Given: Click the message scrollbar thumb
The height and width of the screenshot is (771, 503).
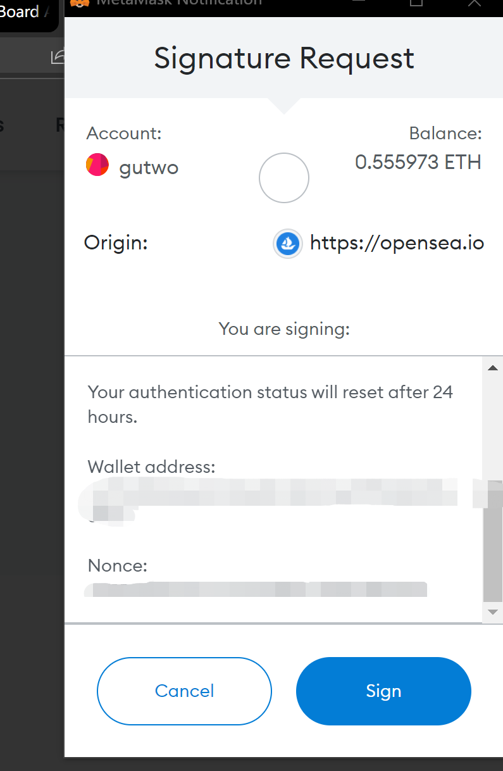Looking at the screenshot, I should [492, 544].
